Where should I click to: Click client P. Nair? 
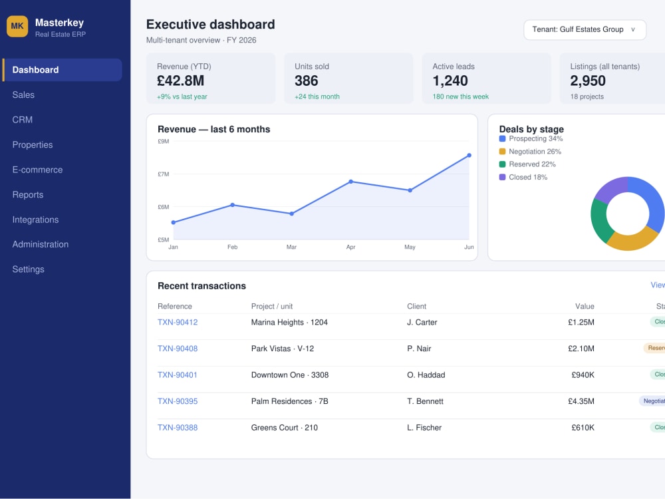click(419, 349)
